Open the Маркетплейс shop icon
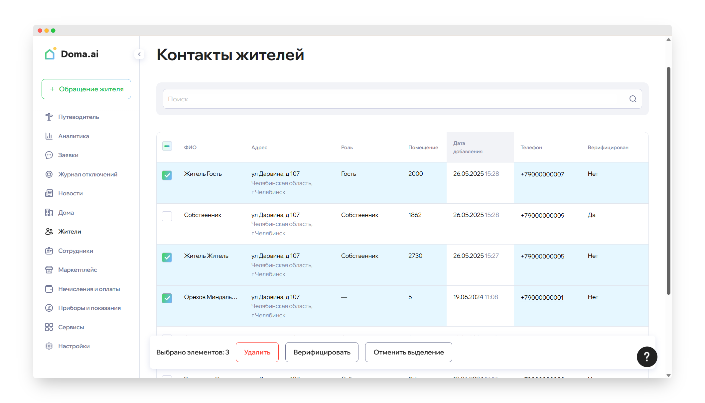 pos(49,270)
